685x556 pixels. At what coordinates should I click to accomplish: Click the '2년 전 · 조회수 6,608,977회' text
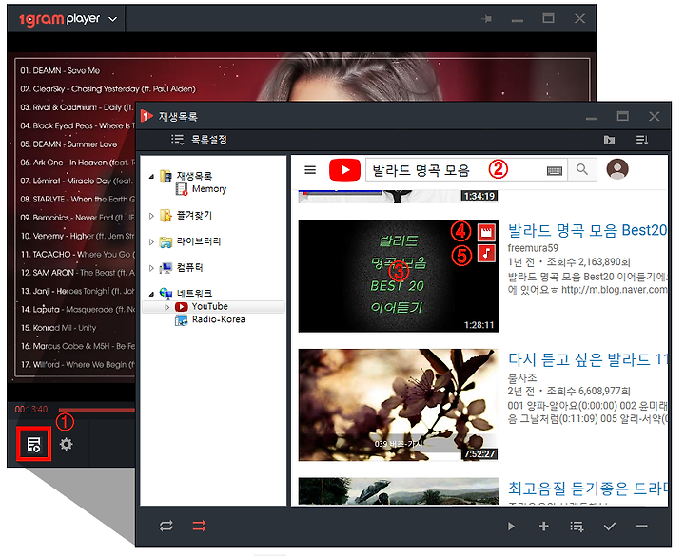tap(569, 391)
